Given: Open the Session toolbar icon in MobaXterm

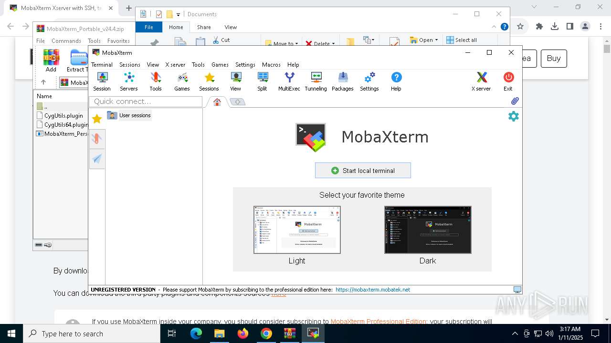Looking at the screenshot, I should click(102, 81).
